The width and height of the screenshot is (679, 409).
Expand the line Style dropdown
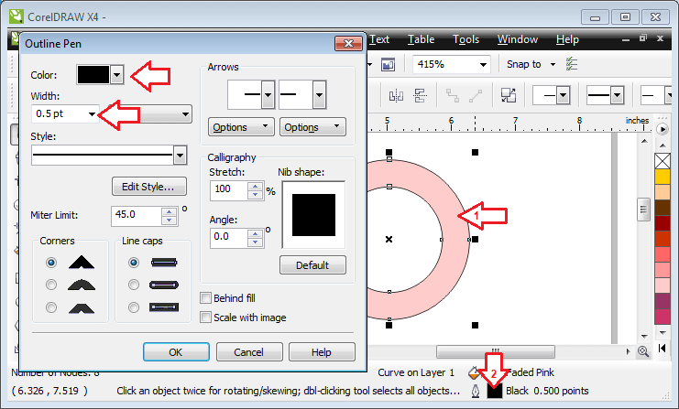180,156
